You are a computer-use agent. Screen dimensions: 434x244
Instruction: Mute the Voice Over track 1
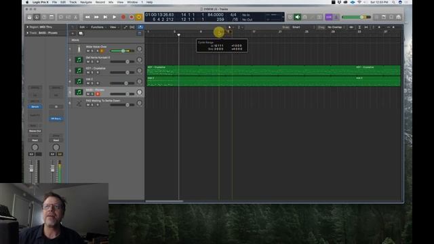click(x=88, y=51)
